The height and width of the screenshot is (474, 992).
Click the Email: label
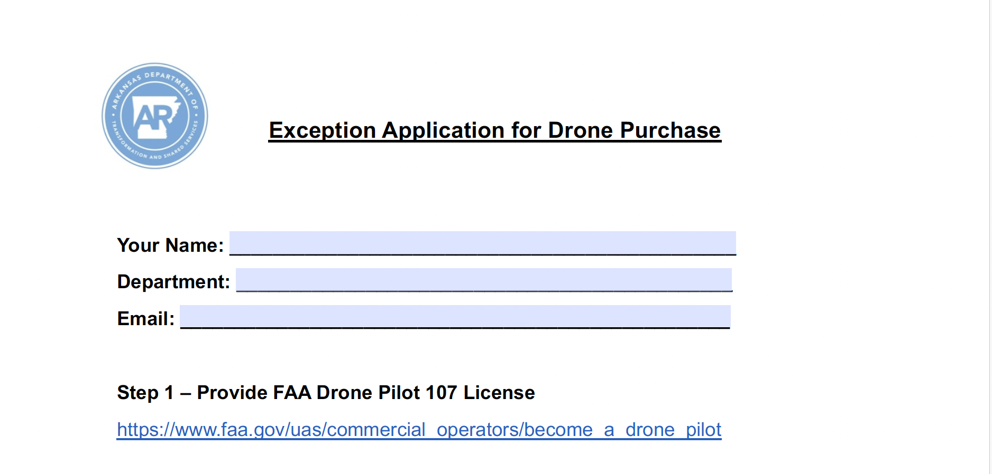point(145,319)
